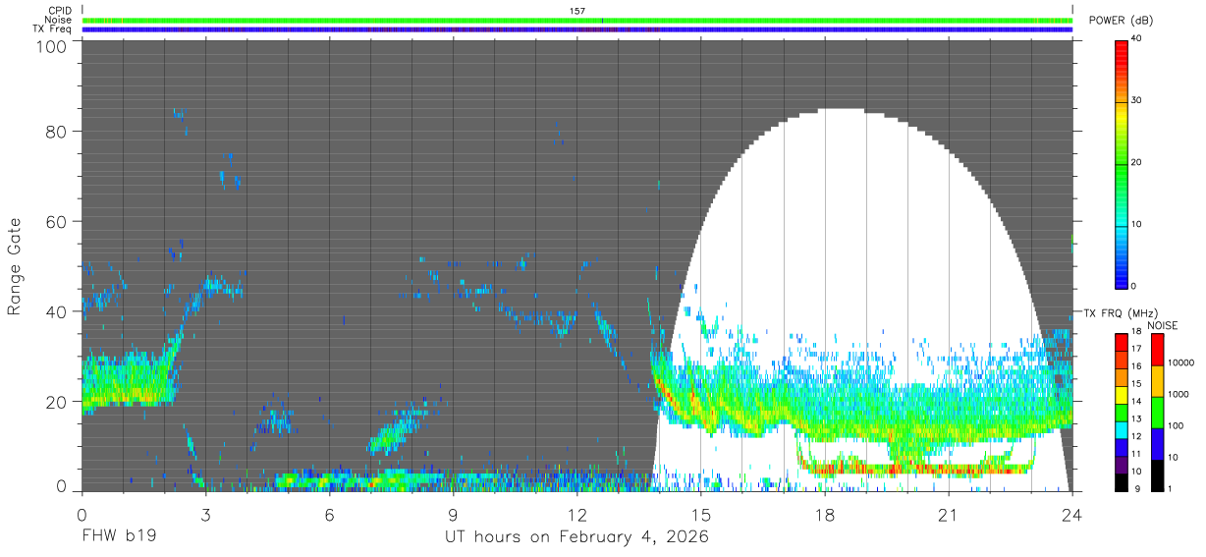
Task: Click the '0' tick on the POWER scale
Action: point(1135,286)
